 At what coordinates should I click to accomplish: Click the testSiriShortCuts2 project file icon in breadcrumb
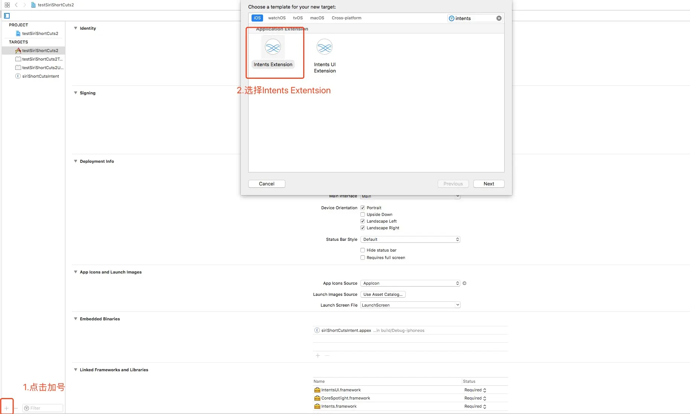[x=33, y=5]
